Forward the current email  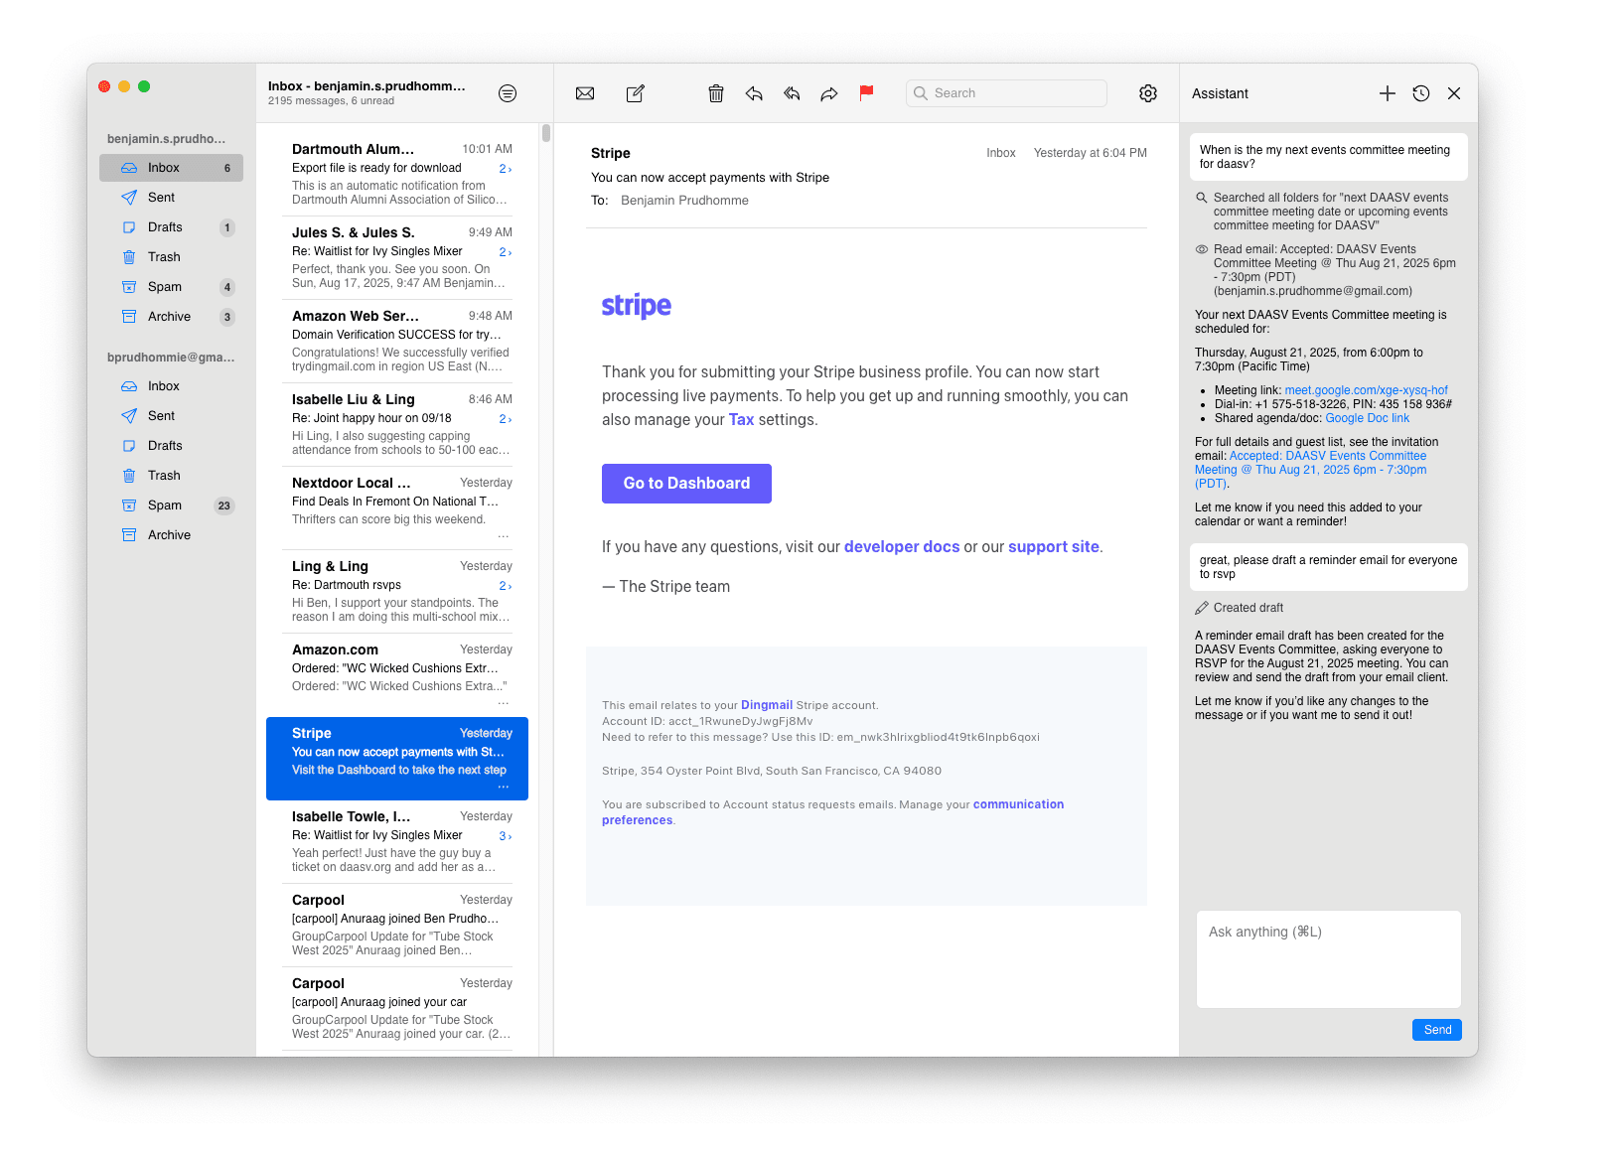(829, 93)
